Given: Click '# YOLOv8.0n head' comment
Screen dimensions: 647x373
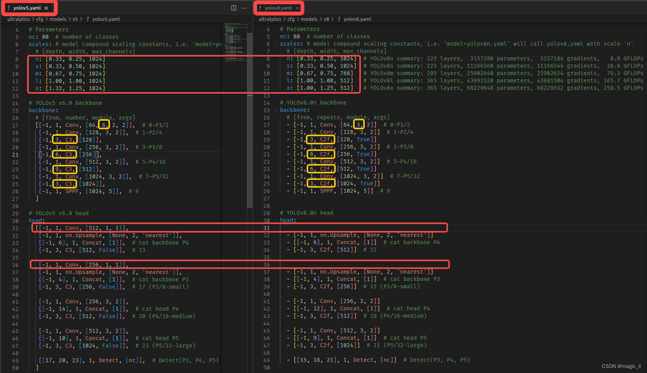Looking at the screenshot, I should pyautogui.click(x=306, y=213).
